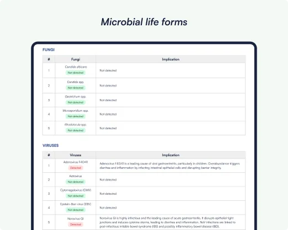Select the FUNGI section title
This screenshot has height=230, width=288.
click(x=49, y=50)
